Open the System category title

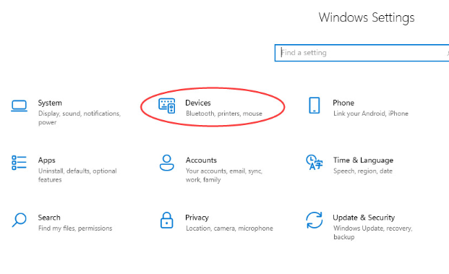[50, 103]
